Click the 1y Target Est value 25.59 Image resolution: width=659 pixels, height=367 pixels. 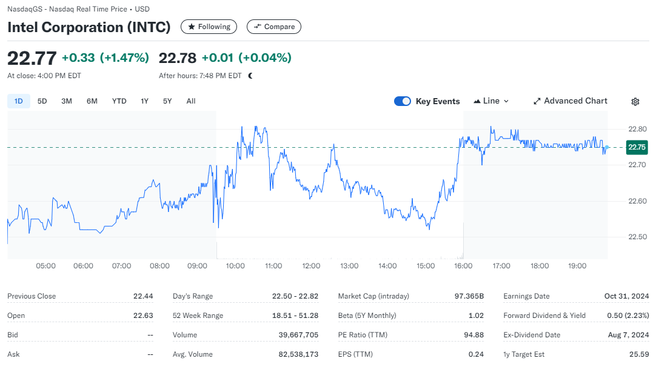[x=639, y=354]
